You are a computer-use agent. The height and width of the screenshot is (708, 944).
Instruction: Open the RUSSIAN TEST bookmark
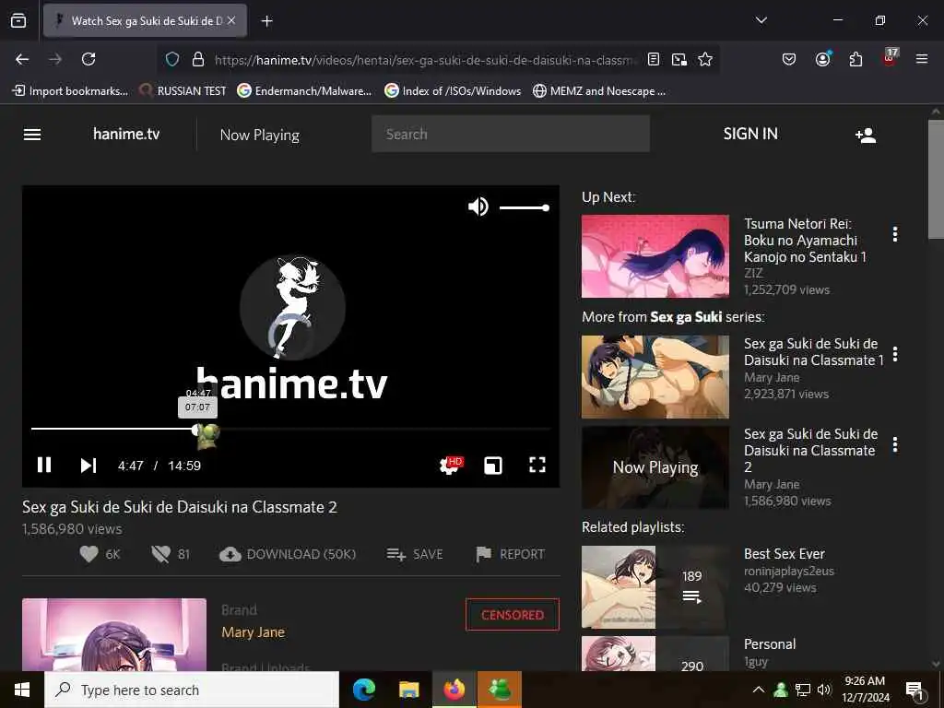pyautogui.click(x=183, y=91)
